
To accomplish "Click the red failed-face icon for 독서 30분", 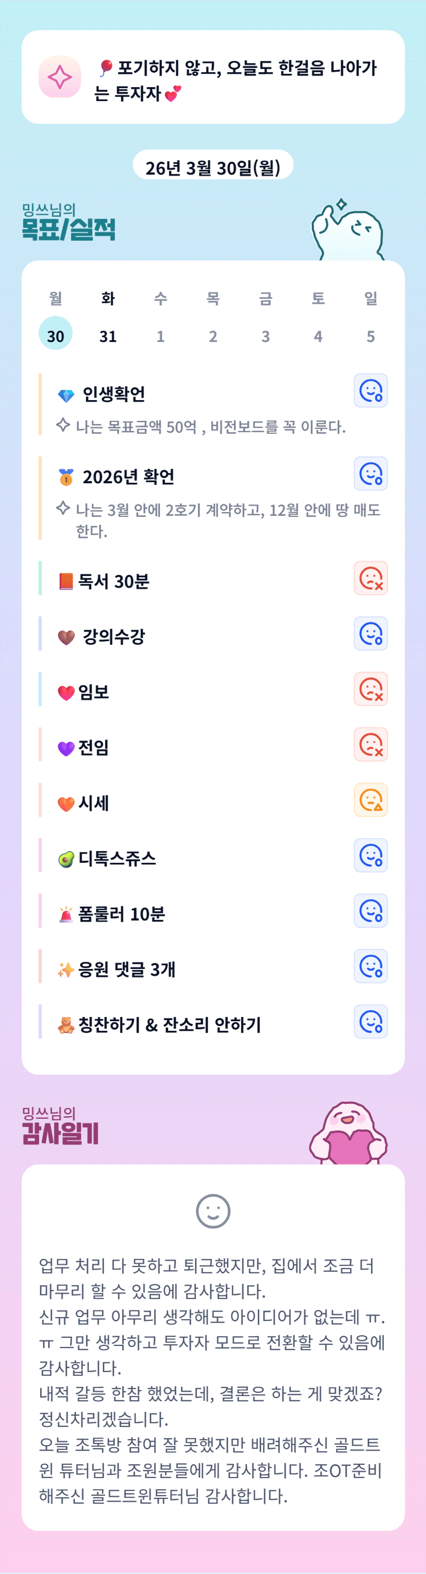I will [x=370, y=578].
